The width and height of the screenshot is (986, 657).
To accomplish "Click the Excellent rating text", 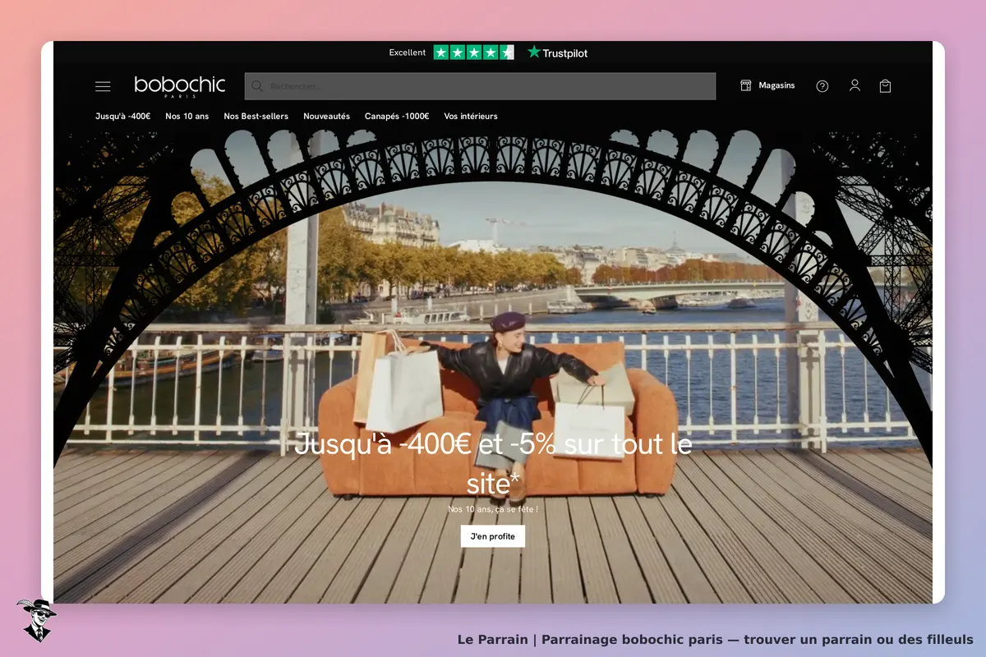I will tap(408, 53).
